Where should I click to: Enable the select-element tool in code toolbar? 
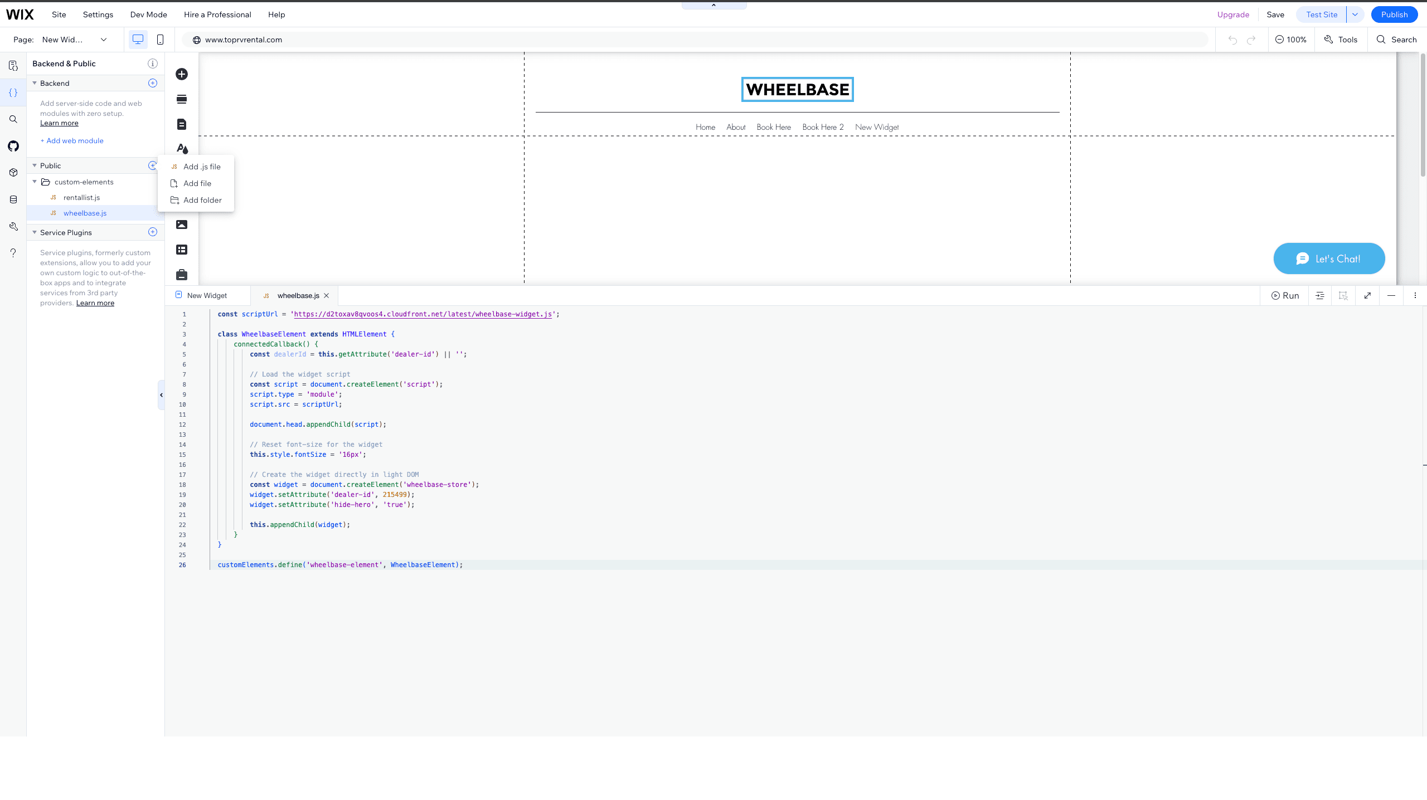pos(1343,295)
